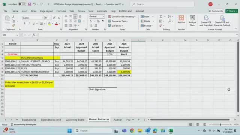Open the Name Box dropdown arrow
Screen dimensions: 240x135
point(17,35)
